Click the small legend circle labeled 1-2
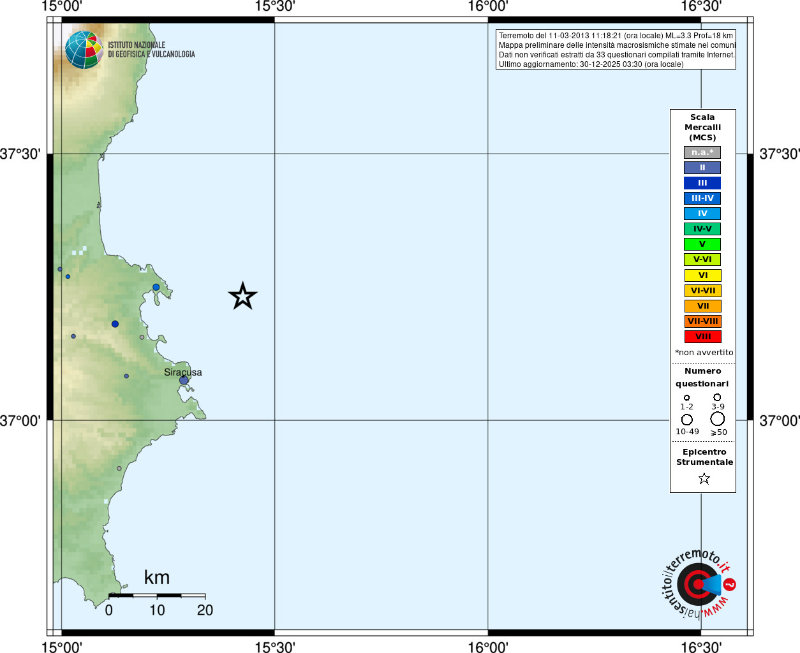This screenshot has width=800, height=653. pos(686,398)
